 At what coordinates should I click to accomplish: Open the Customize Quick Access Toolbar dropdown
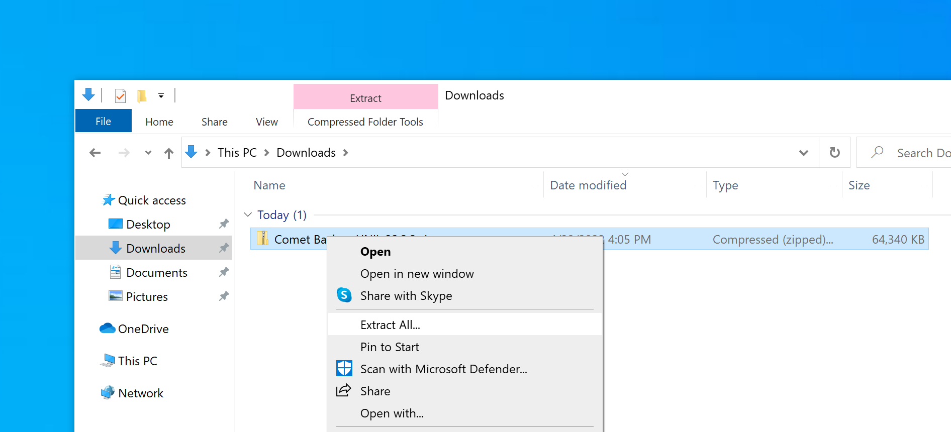[x=161, y=95]
